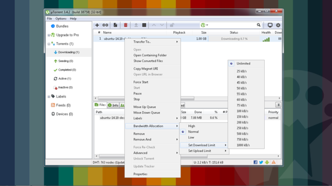Set download limit to 100 kB/s
Screen dimensions: 332x186
[242, 111]
